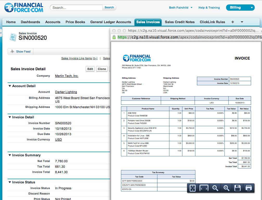Click the Sales Invoice document icon
This screenshot has height=200, width=262.
click(13, 37)
